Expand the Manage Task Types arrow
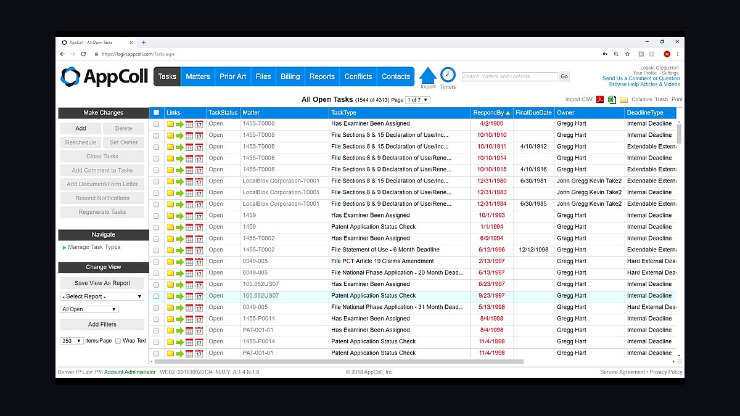740x416 pixels. click(64, 248)
